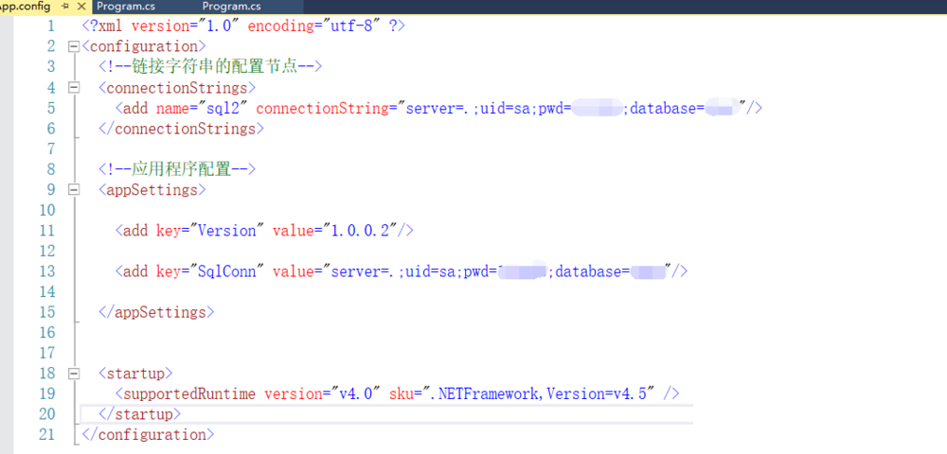Collapse the startup section
This screenshot has height=454, width=947.
pyautogui.click(x=75, y=374)
